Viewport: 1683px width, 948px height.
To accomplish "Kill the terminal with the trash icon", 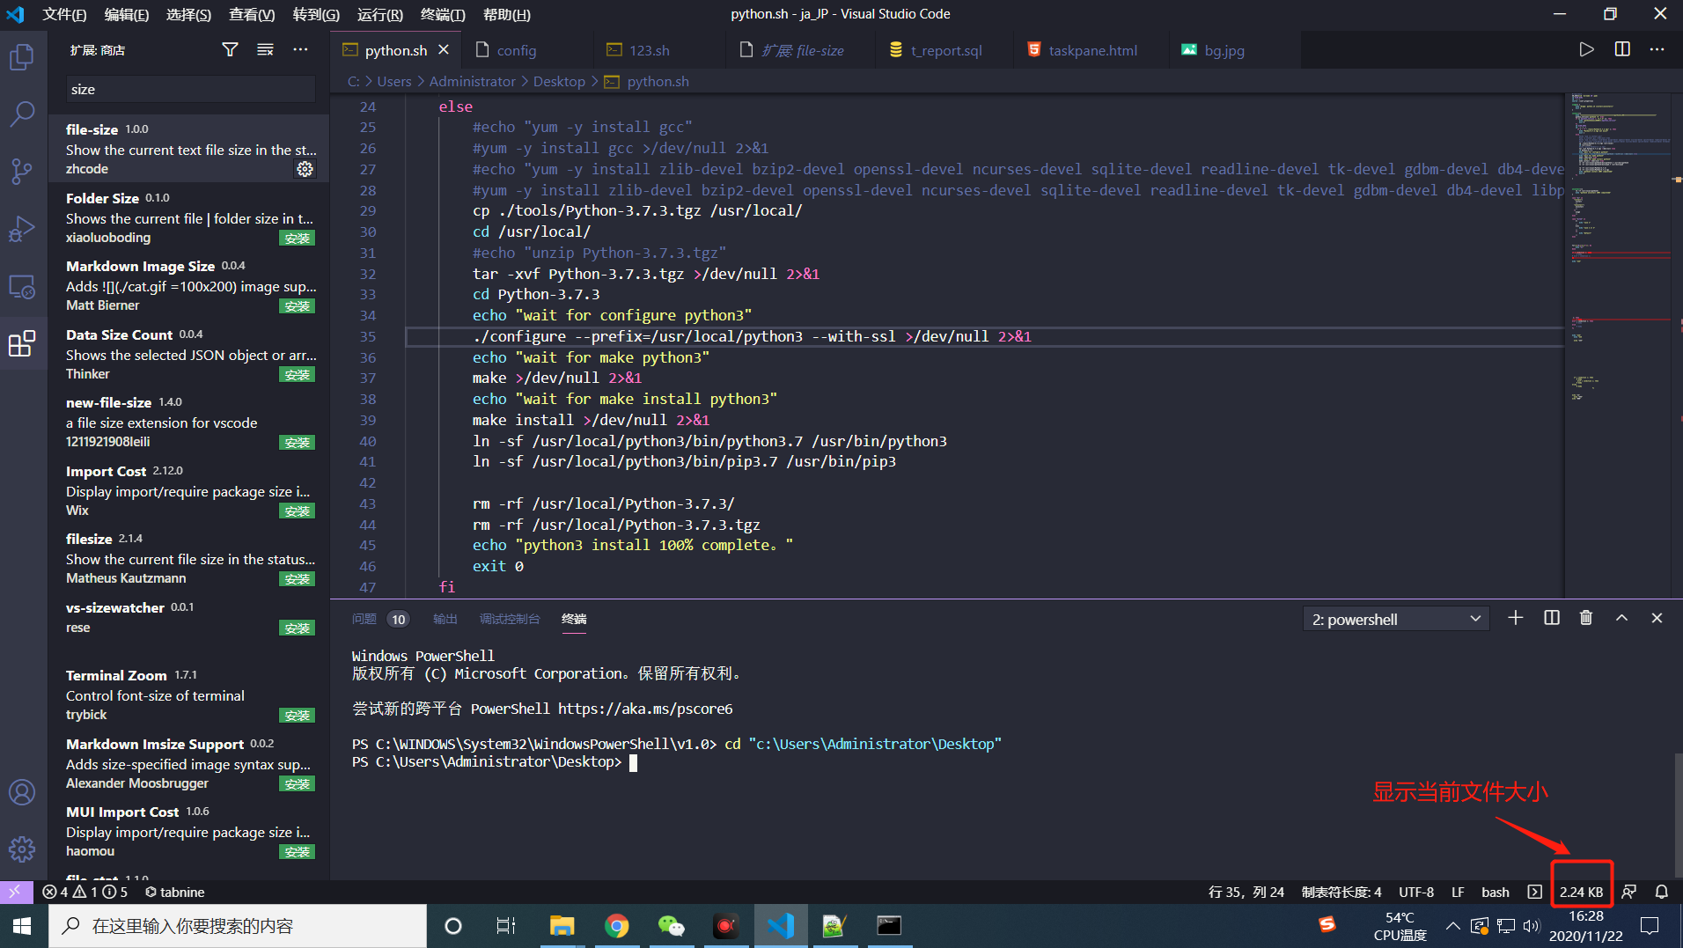I will coord(1585,618).
